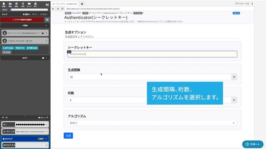Viewport: 266px width, 149px height.
Task: Click the new document icon in top toolbar
Action: pyautogui.click(x=4, y=5)
